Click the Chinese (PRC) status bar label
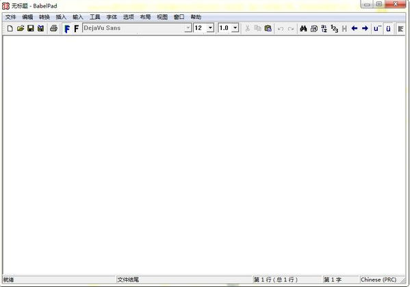 point(379,279)
